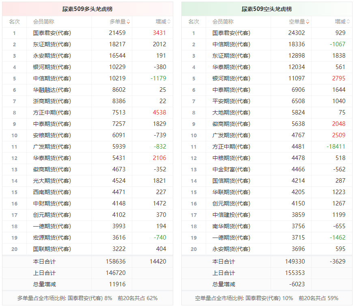
Task: Sort long table by 增减 arrows
Action: point(169,22)
